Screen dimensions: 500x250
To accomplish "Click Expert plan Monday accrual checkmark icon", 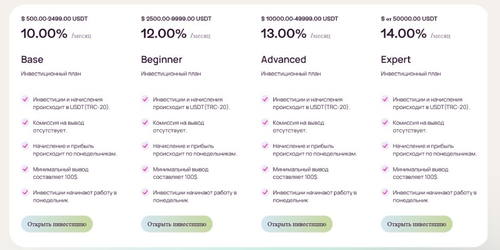I will point(385,146).
